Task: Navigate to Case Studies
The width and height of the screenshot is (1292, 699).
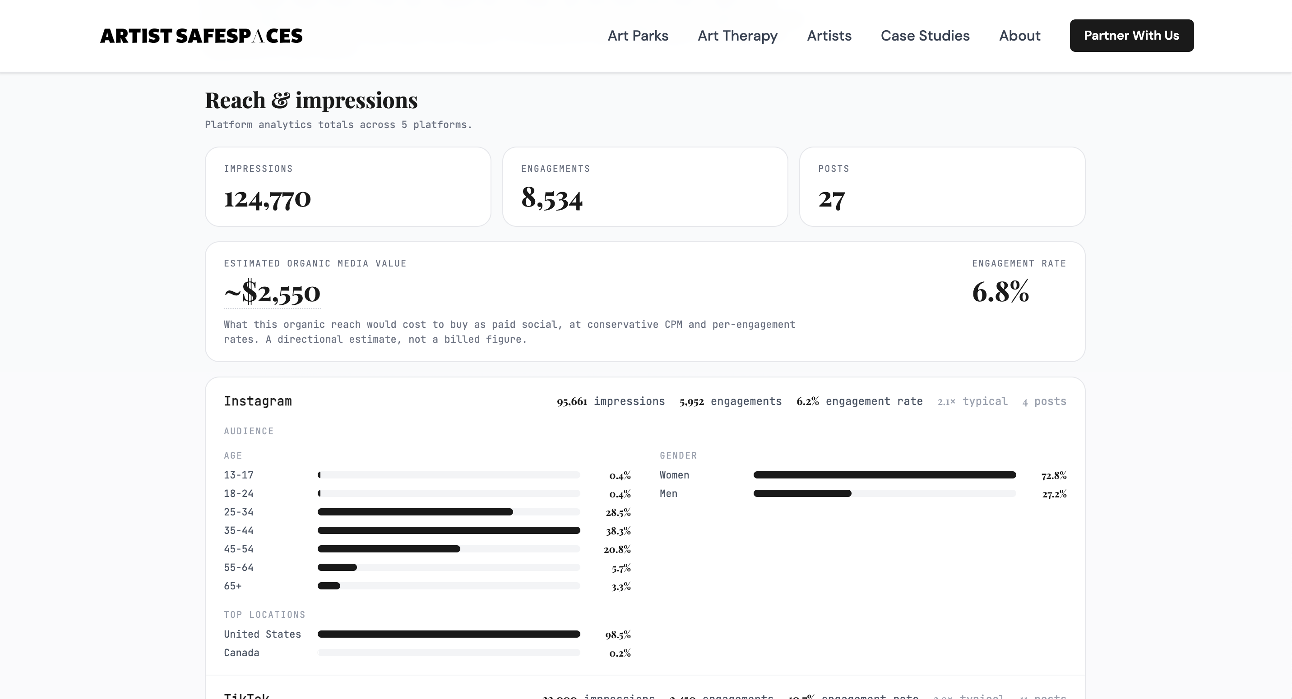Action: point(925,36)
